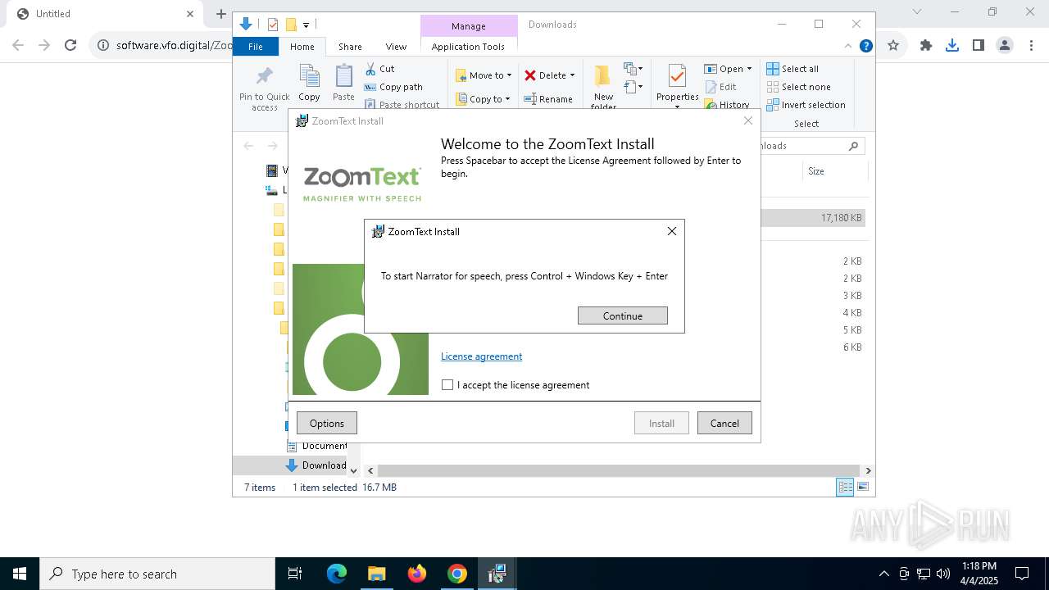Rename the selected file
This screenshot has height=590, width=1049.
click(548, 99)
